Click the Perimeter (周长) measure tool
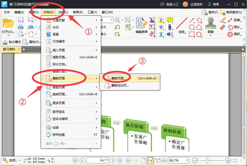The height and width of the screenshot is (166, 247). tap(234, 27)
